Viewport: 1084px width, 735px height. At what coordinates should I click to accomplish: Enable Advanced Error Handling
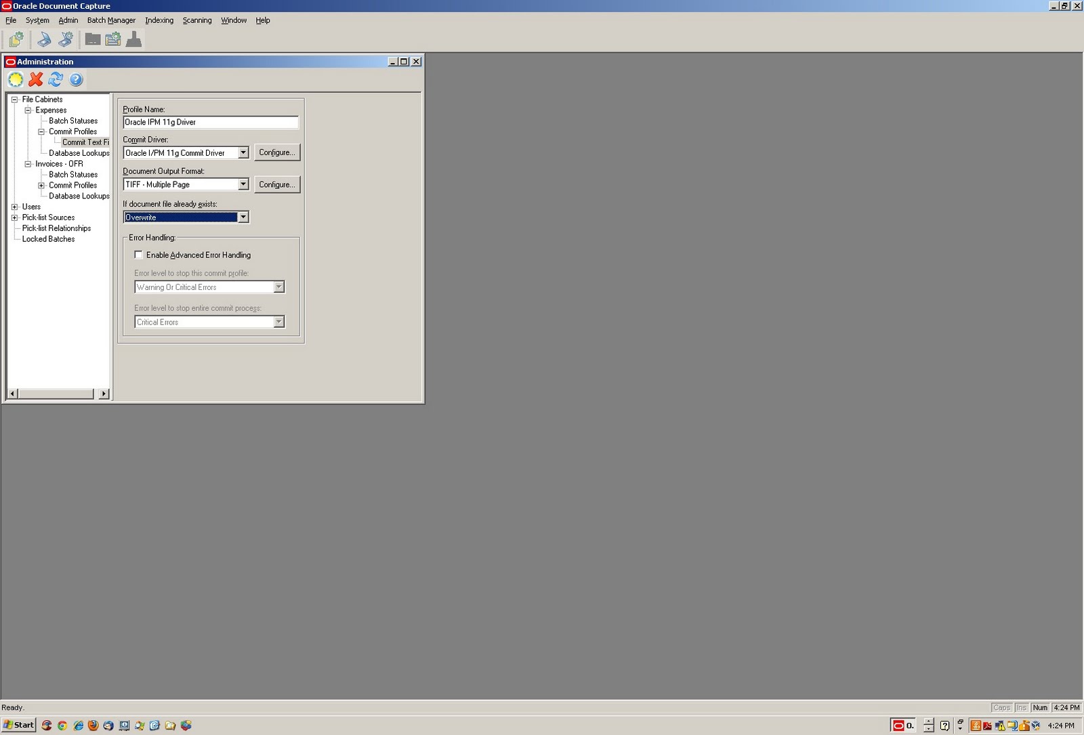[138, 255]
